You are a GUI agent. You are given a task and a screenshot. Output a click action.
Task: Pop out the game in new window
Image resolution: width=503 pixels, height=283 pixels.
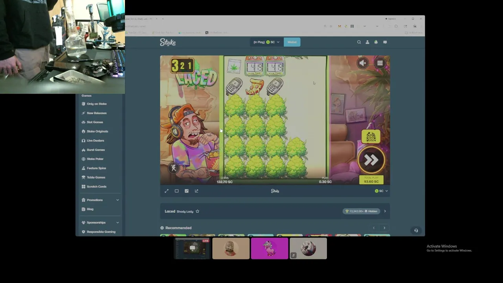point(196,191)
